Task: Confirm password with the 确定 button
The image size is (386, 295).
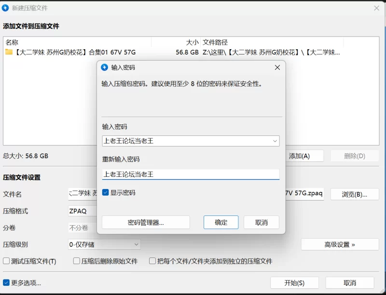Action: click(x=221, y=223)
